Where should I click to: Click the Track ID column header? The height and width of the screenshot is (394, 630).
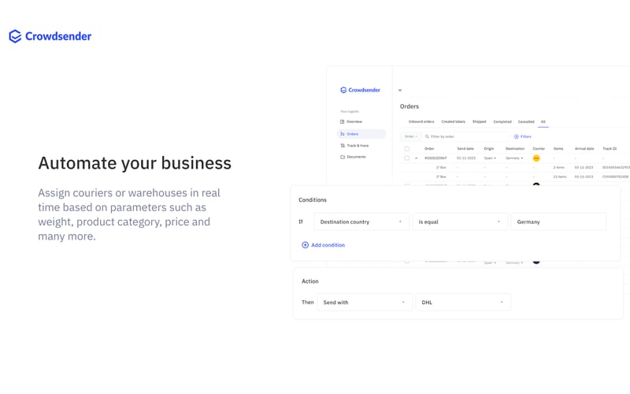(610, 149)
